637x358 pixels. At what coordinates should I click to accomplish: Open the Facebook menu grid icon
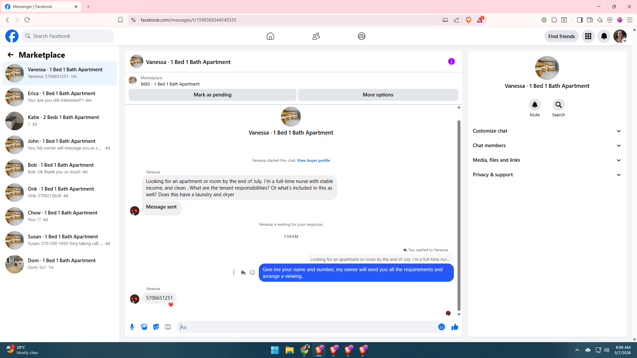(x=588, y=36)
